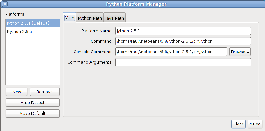Run Auto Detect for platforms

(32, 102)
